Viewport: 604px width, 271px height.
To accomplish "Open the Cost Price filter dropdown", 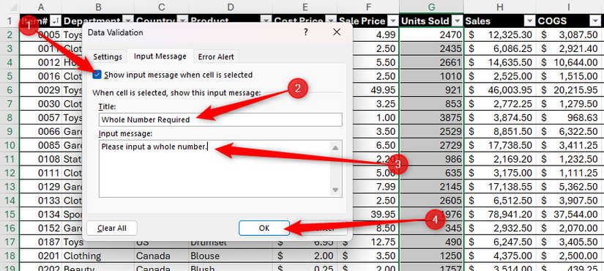I will pos(331,21).
